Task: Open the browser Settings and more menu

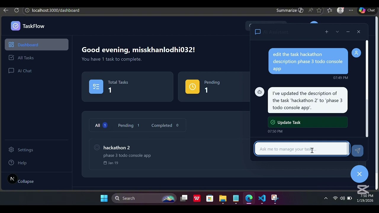Action: pyautogui.click(x=351, y=10)
